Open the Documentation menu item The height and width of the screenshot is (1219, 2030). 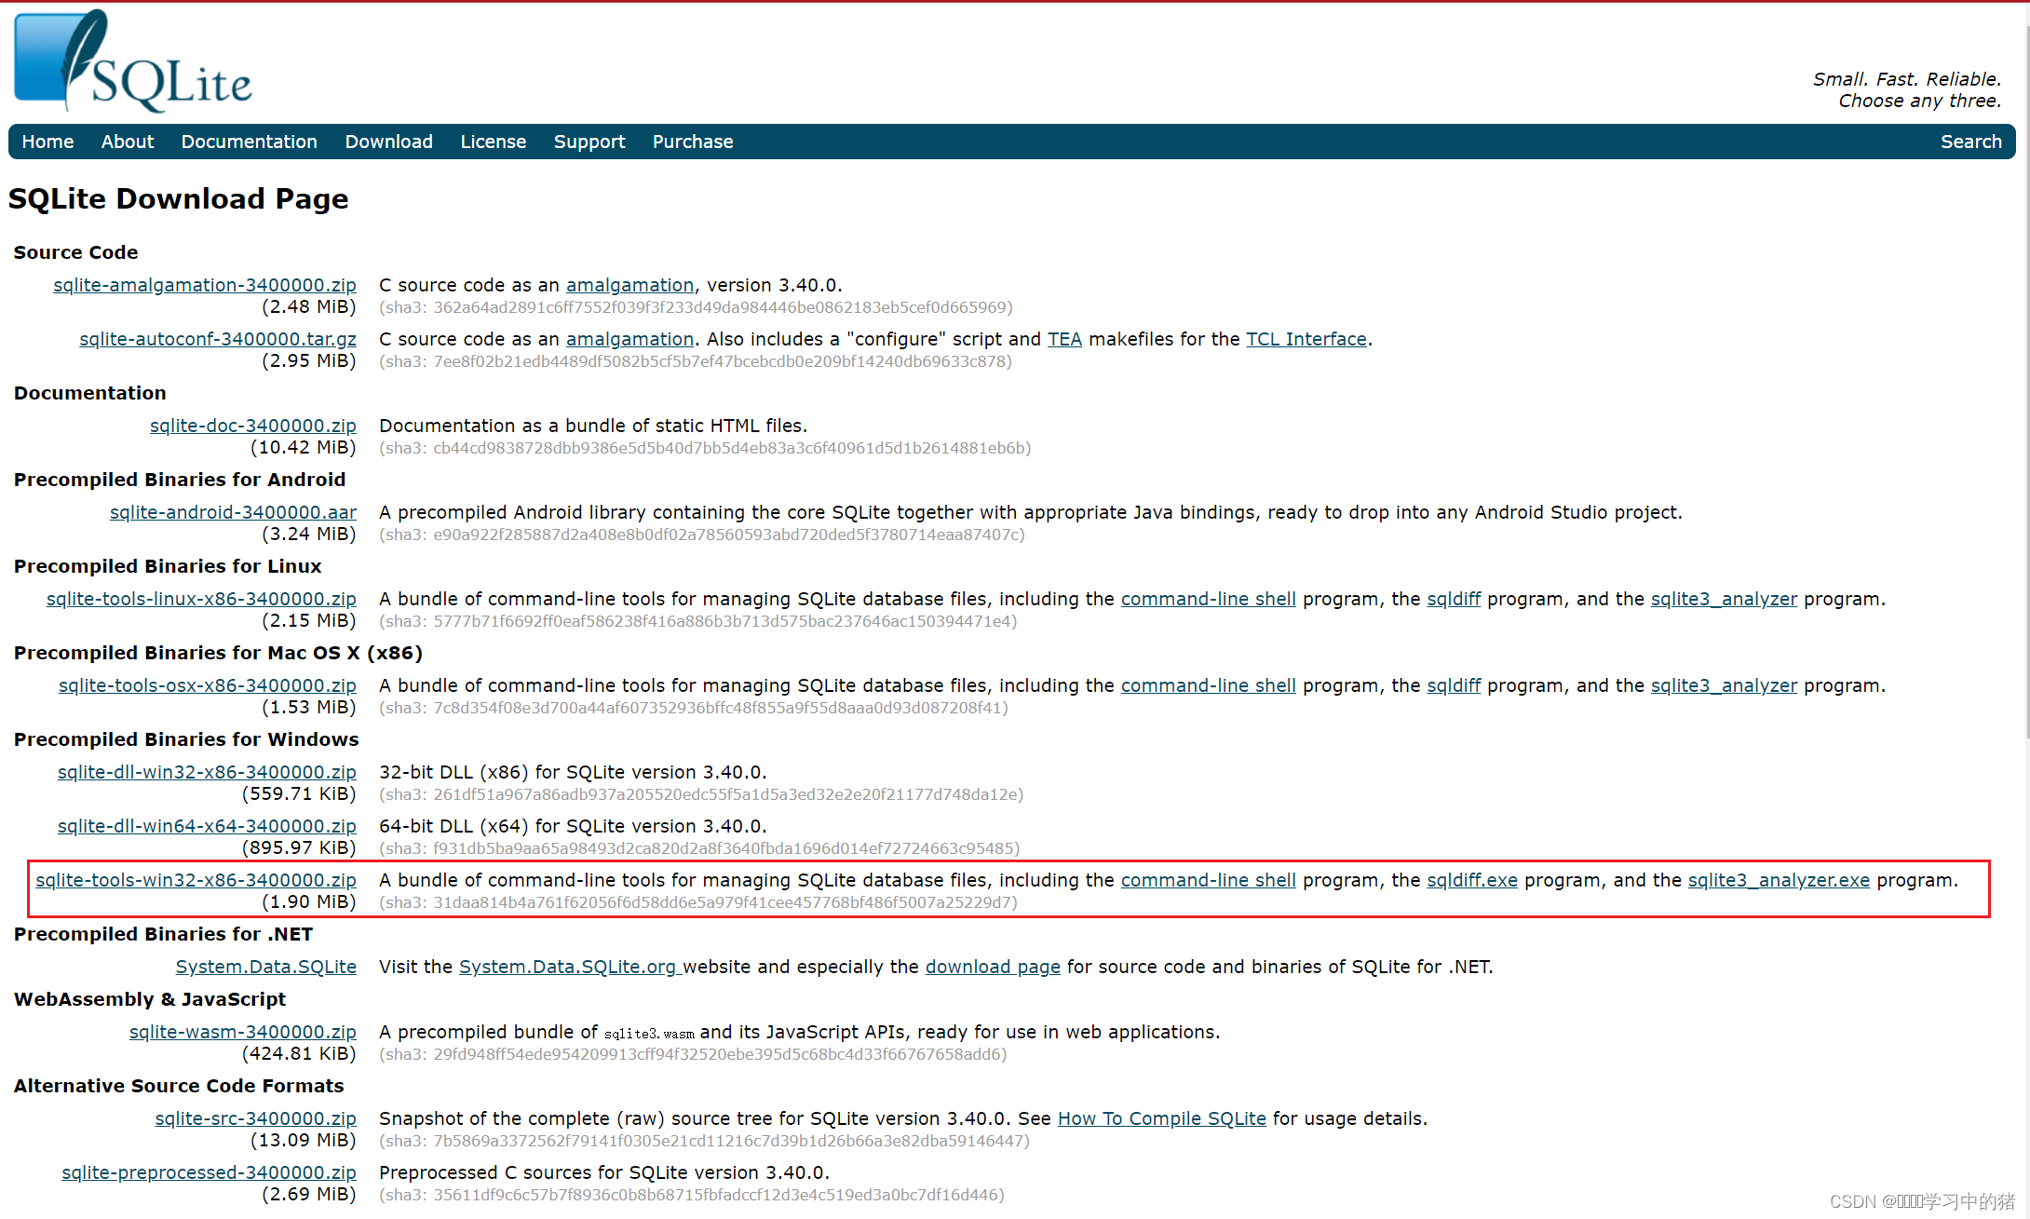[249, 142]
